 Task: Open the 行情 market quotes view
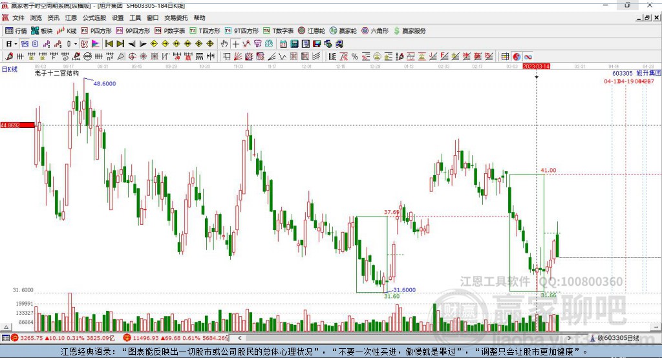point(16,31)
